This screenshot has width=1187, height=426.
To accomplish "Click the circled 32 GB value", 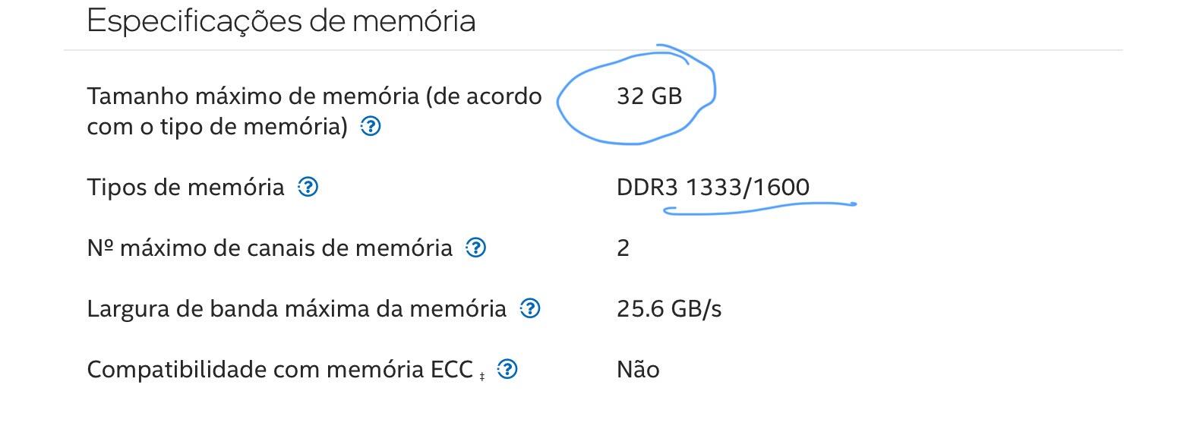I will [x=649, y=96].
